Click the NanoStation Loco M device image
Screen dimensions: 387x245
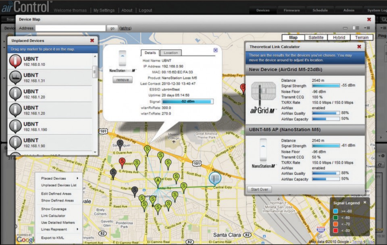(122, 59)
